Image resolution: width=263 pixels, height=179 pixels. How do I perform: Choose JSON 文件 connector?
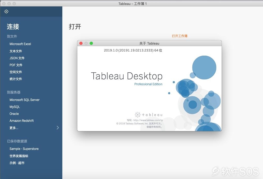coord(17,58)
